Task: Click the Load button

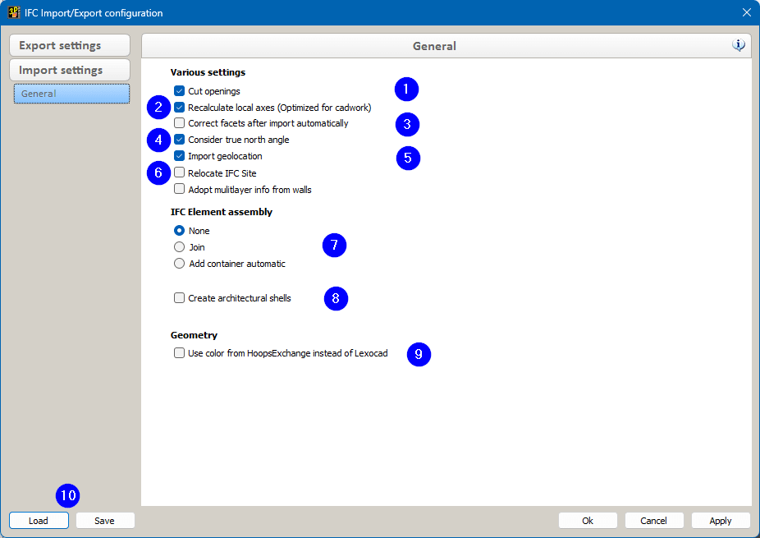Action: pyautogui.click(x=39, y=521)
